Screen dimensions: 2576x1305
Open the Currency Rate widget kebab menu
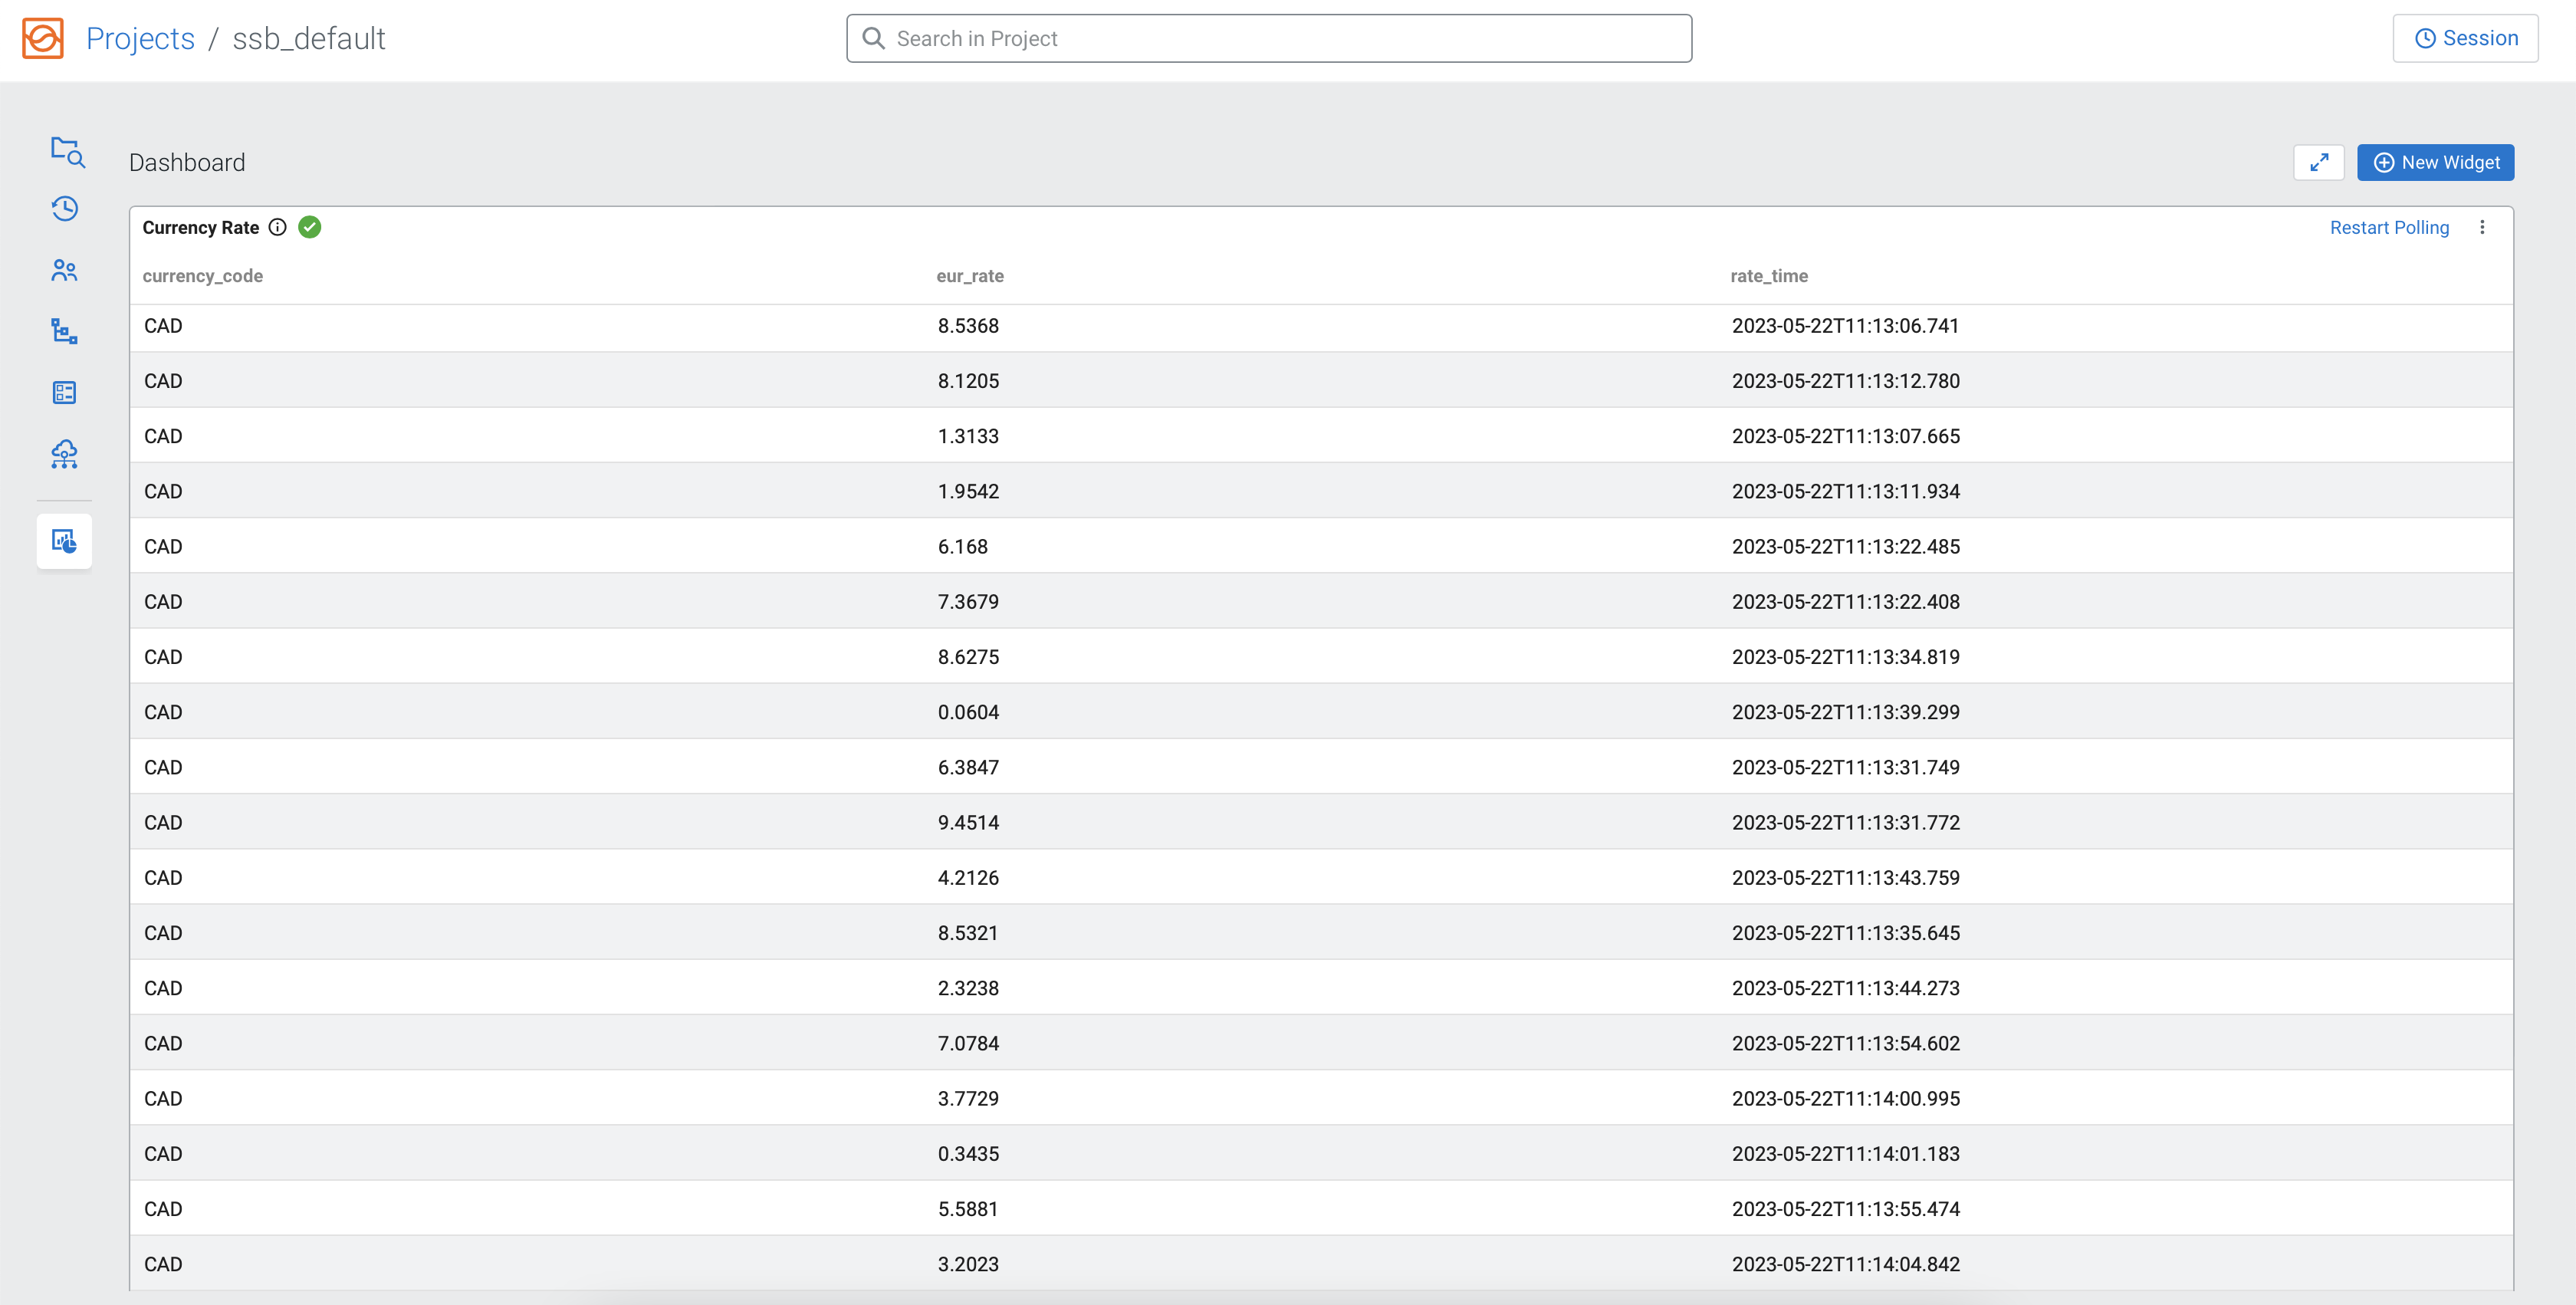pos(2481,227)
